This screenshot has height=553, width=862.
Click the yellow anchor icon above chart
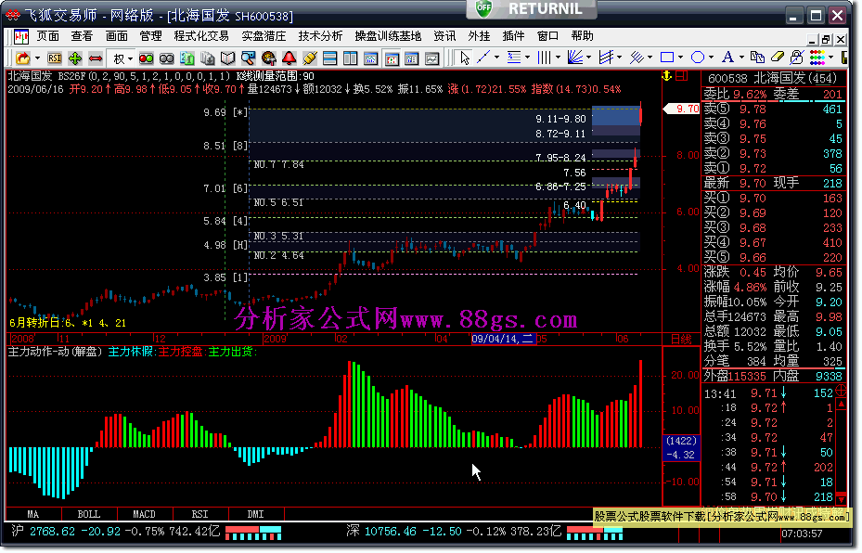point(667,76)
